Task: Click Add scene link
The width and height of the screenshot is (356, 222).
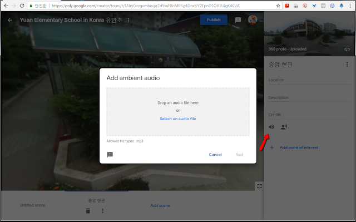Action: click(x=160, y=205)
